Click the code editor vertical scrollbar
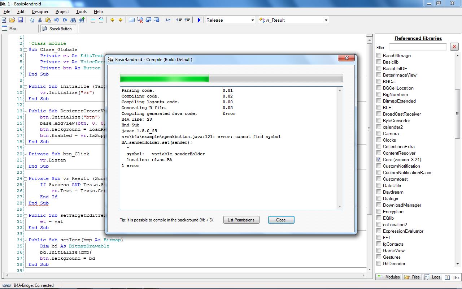This screenshot has height=289, width=462. pyautogui.click(x=369, y=153)
